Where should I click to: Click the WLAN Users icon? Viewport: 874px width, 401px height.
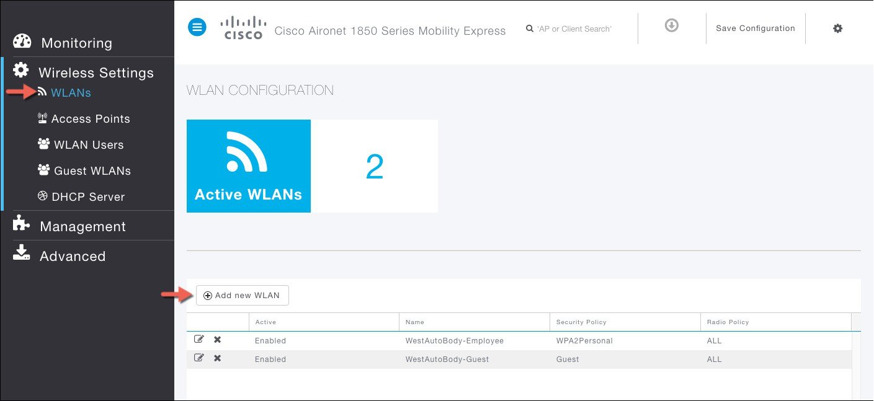click(x=43, y=144)
